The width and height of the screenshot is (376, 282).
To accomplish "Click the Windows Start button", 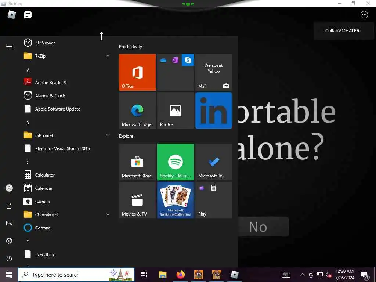I will (9, 275).
